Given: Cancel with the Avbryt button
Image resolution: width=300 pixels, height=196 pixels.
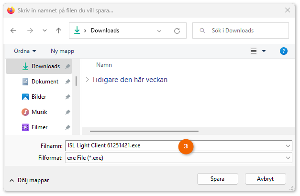Looking at the screenshot, I should 266,179.
